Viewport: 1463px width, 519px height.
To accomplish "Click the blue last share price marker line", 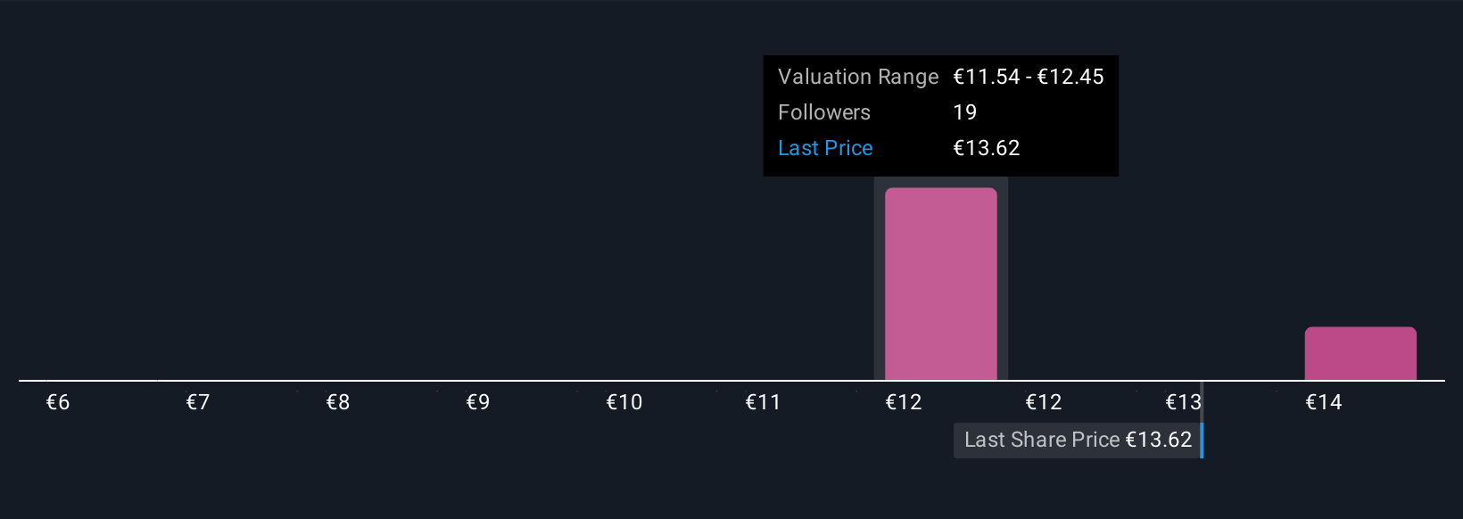I will click(1202, 440).
